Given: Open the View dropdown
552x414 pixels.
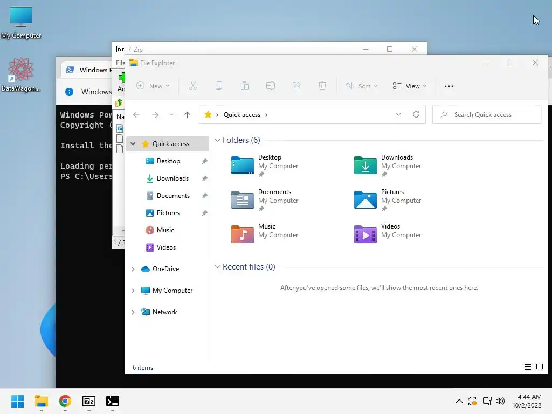Looking at the screenshot, I should tap(410, 86).
